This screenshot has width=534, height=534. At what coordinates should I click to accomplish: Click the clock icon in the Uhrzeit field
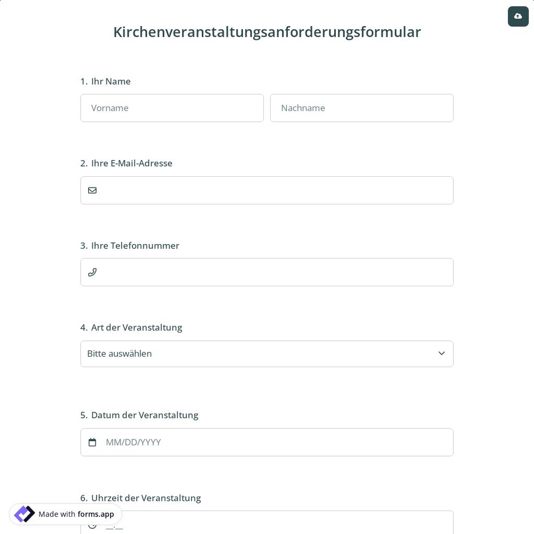click(92, 524)
